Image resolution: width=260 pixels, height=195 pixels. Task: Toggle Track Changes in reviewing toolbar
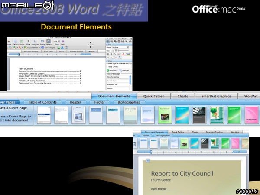[48, 48]
